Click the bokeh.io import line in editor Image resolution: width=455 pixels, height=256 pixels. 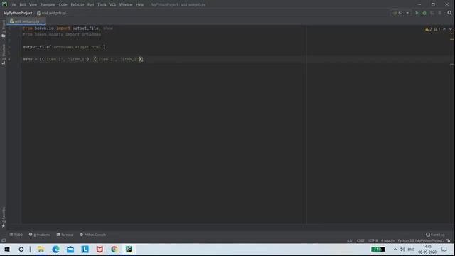point(68,28)
